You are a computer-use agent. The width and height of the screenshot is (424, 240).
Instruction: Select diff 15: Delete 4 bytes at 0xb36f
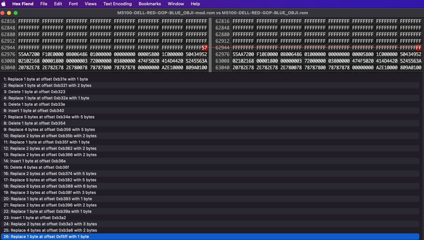(x=210, y=167)
